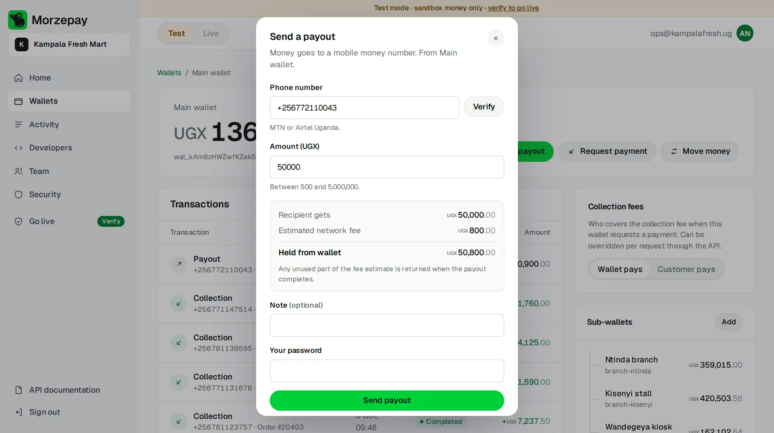This screenshot has width=774, height=433.
Task: Click the Request payment button
Action: (607, 151)
